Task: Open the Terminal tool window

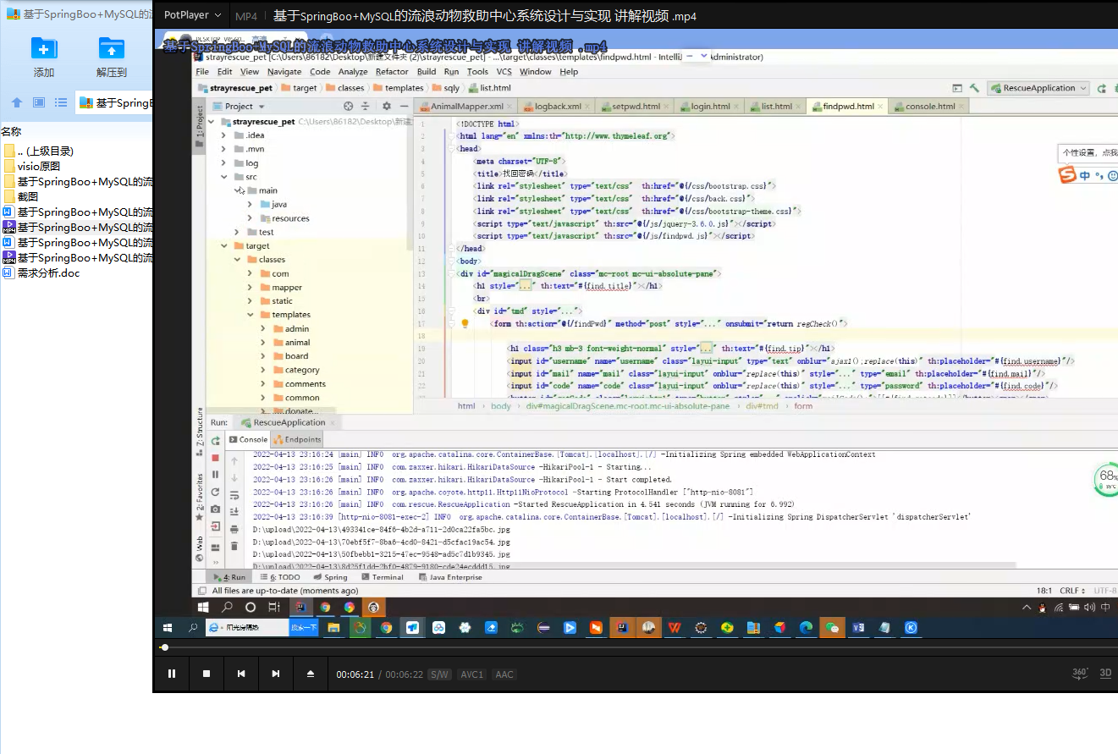Action: (382, 577)
